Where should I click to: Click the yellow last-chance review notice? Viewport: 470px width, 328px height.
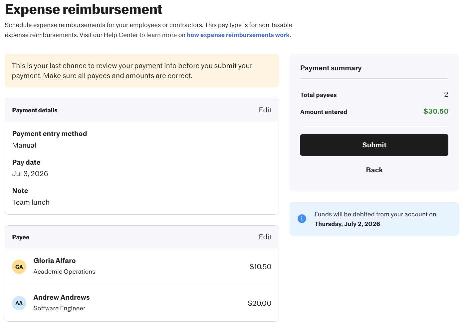click(142, 71)
